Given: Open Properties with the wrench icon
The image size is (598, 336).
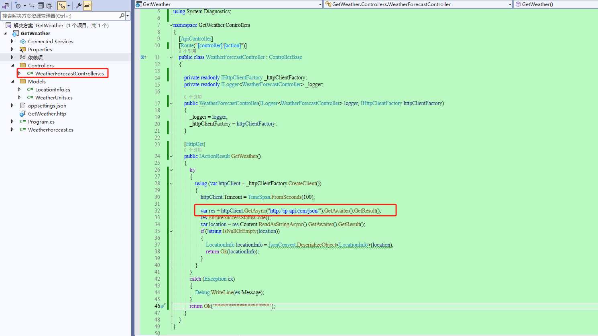Looking at the screenshot, I should tap(79, 6).
